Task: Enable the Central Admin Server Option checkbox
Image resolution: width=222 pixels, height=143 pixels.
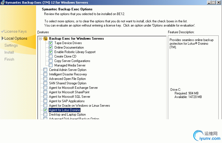Action: coord(45,70)
